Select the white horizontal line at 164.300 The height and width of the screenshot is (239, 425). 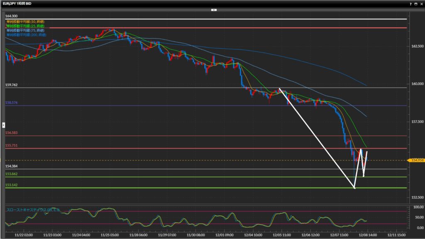208,19
